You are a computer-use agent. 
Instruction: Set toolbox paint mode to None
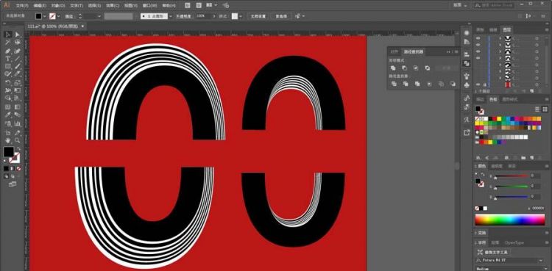[x=18, y=169]
